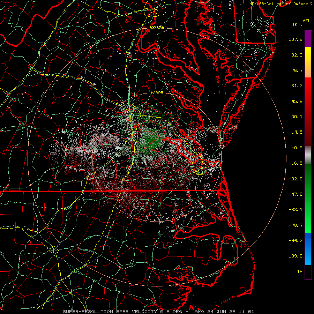314x314 pixels.
Task: Click the VEL legend heading
Action: point(306,21)
